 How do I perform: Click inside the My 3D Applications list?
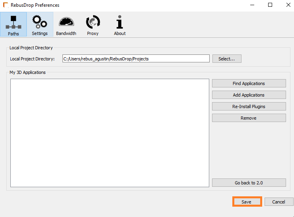pos(110,133)
